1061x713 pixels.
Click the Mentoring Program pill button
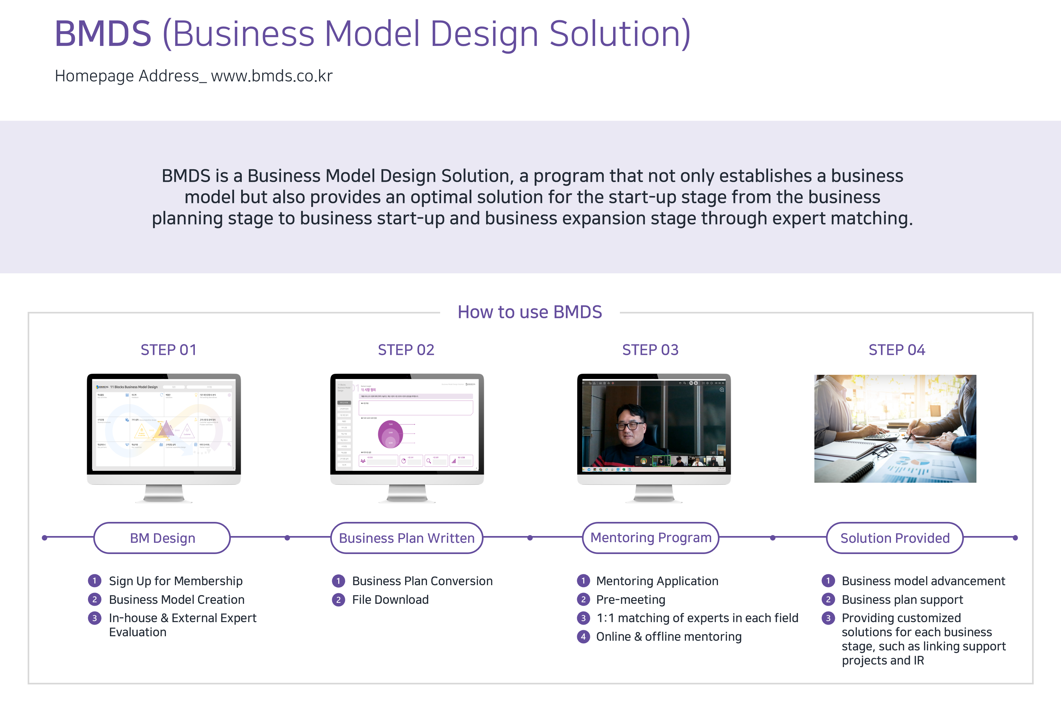tap(651, 538)
